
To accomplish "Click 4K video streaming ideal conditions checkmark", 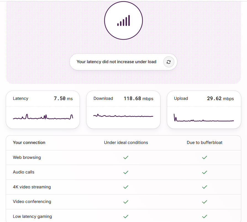I will (x=126, y=187).
